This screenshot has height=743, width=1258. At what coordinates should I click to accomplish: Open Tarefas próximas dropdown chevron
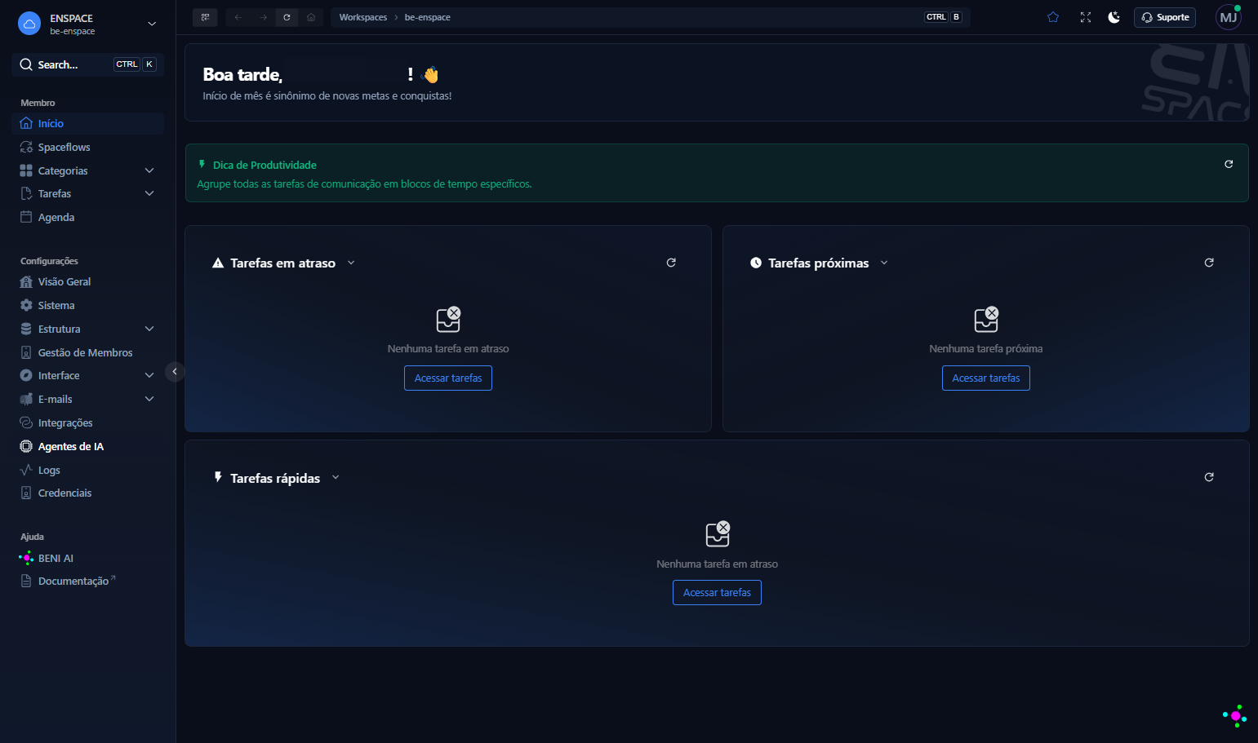884,263
